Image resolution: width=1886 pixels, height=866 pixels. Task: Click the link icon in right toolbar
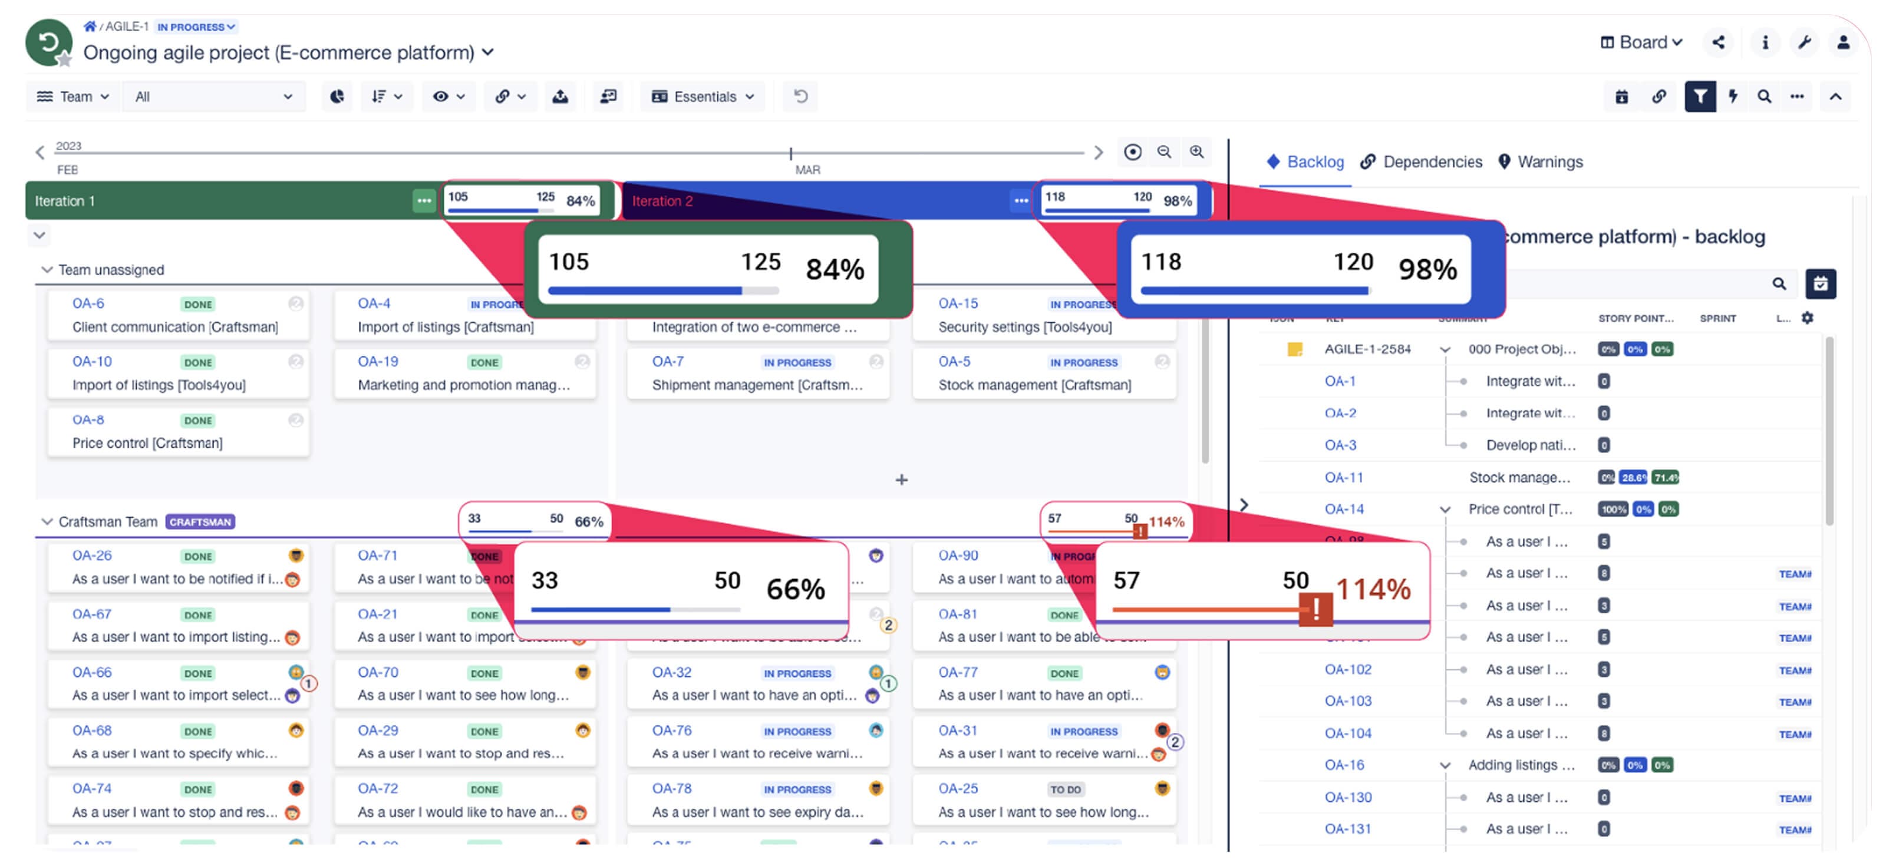click(1659, 97)
